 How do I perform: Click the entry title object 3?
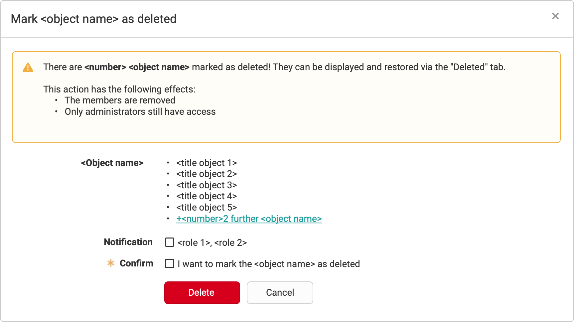(x=207, y=185)
